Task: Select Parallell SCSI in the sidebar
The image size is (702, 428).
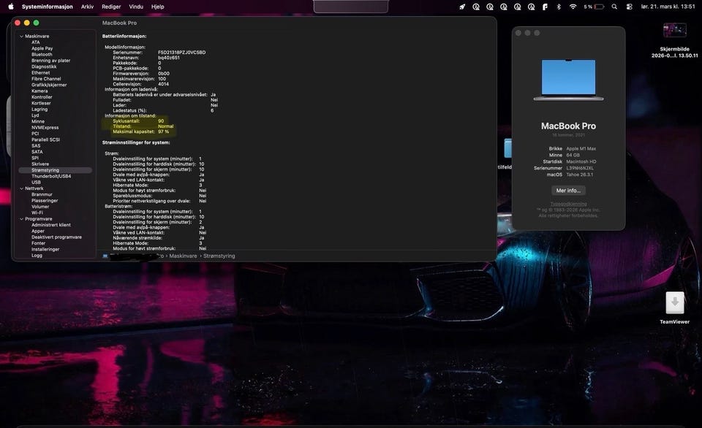Action: point(45,140)
